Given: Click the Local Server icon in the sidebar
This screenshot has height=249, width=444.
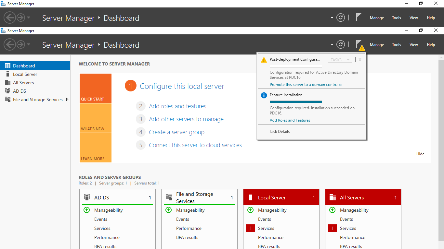Looking at the screenshot, I should click(x=8, y=74).
